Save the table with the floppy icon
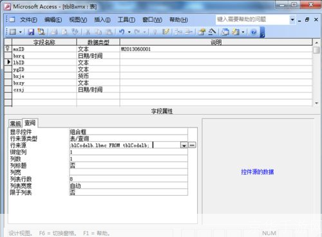 click(31, 32)
